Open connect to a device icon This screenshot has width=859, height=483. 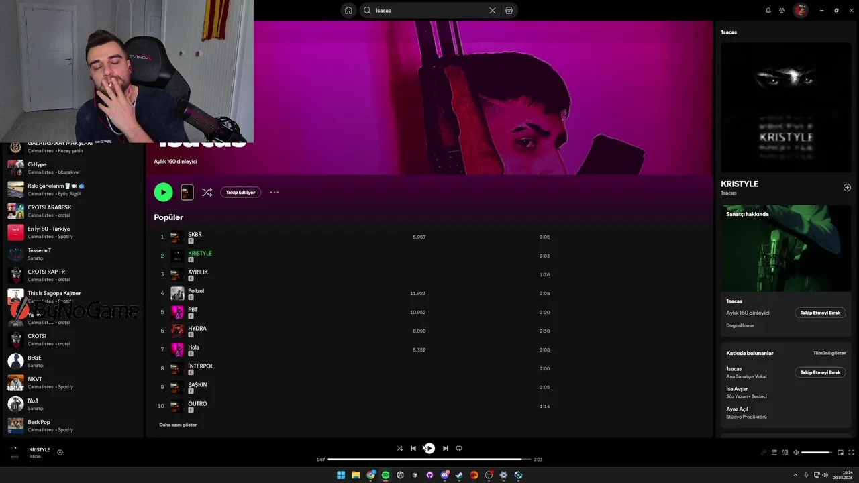(x=785, y=452)
